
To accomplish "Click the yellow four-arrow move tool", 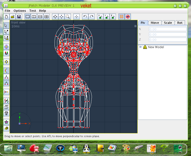I will coord(6,62).
